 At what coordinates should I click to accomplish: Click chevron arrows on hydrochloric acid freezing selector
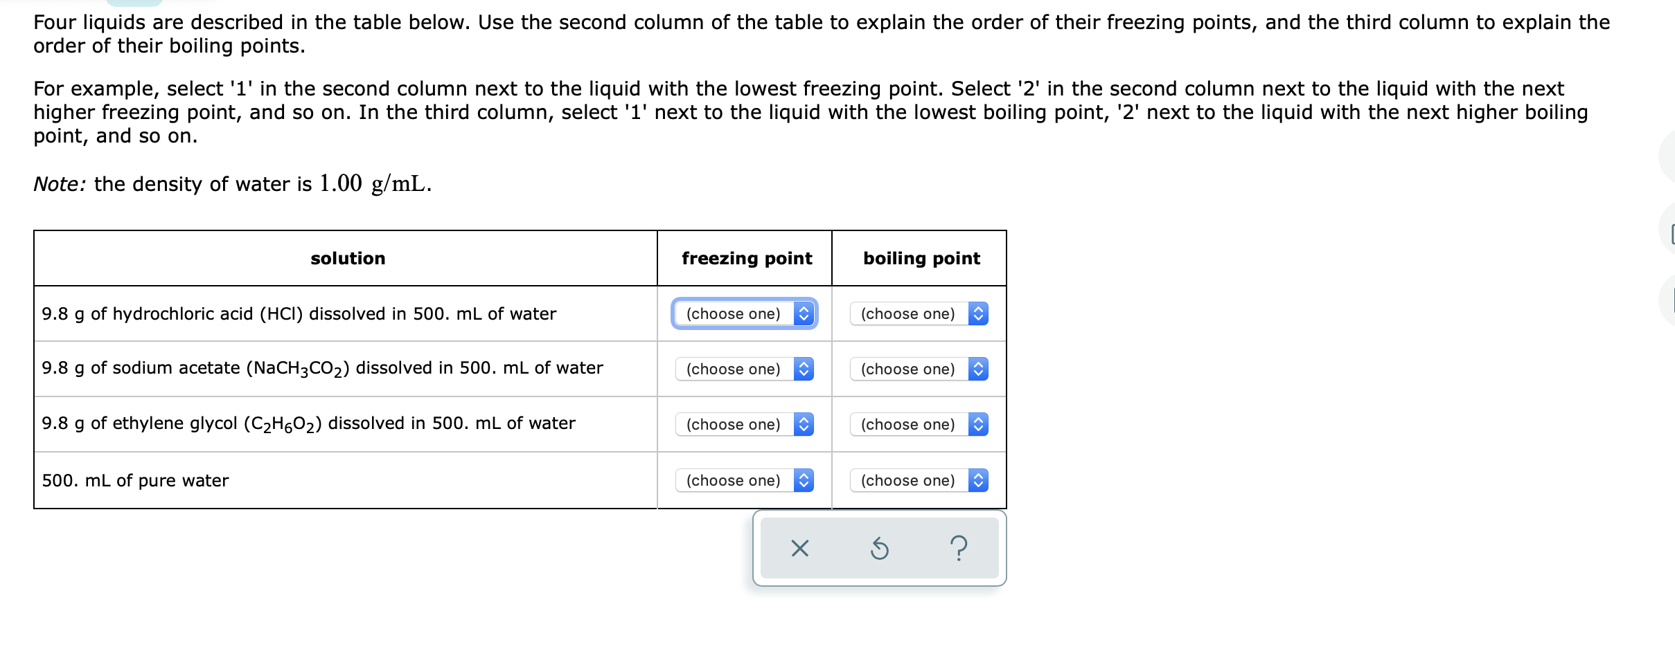pyautogui.click(x=804, y=313)
